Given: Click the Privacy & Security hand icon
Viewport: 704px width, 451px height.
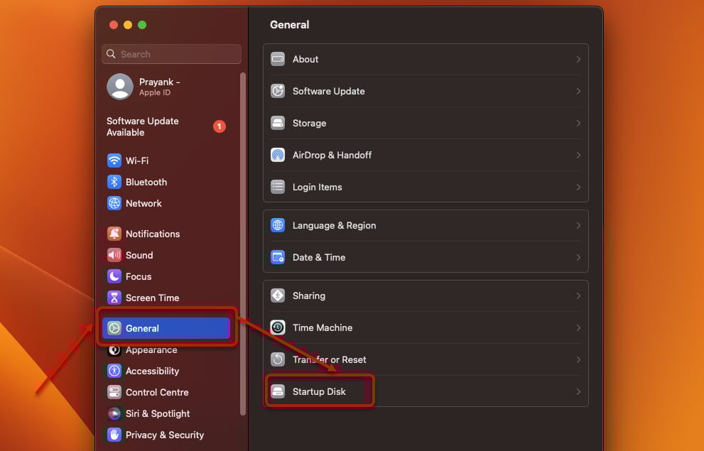Looking at the screenshot, I should pyautogui.click(x=114, y=435).
